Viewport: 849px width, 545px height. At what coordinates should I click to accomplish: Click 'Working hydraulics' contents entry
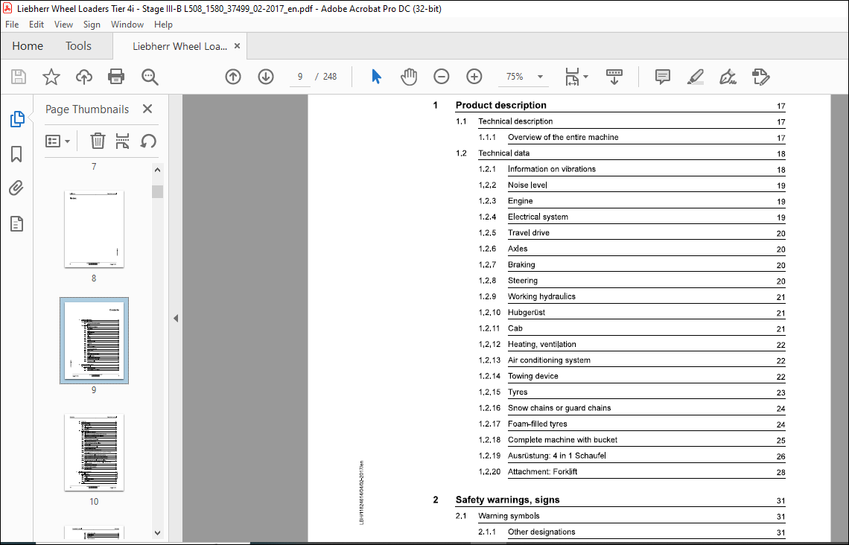(x=541, y=296)
